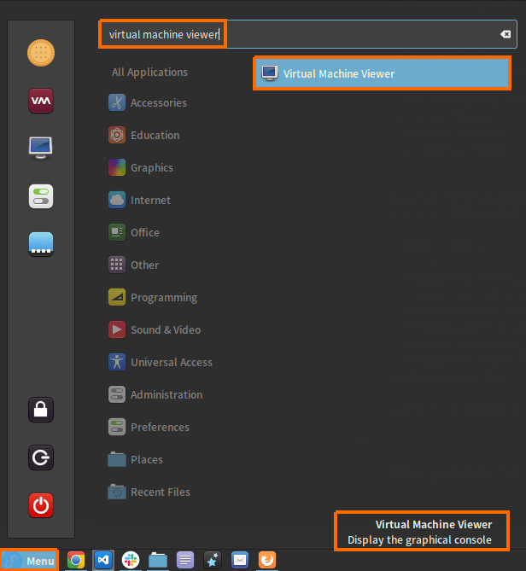Open the Programming category

tap(153, 297)
